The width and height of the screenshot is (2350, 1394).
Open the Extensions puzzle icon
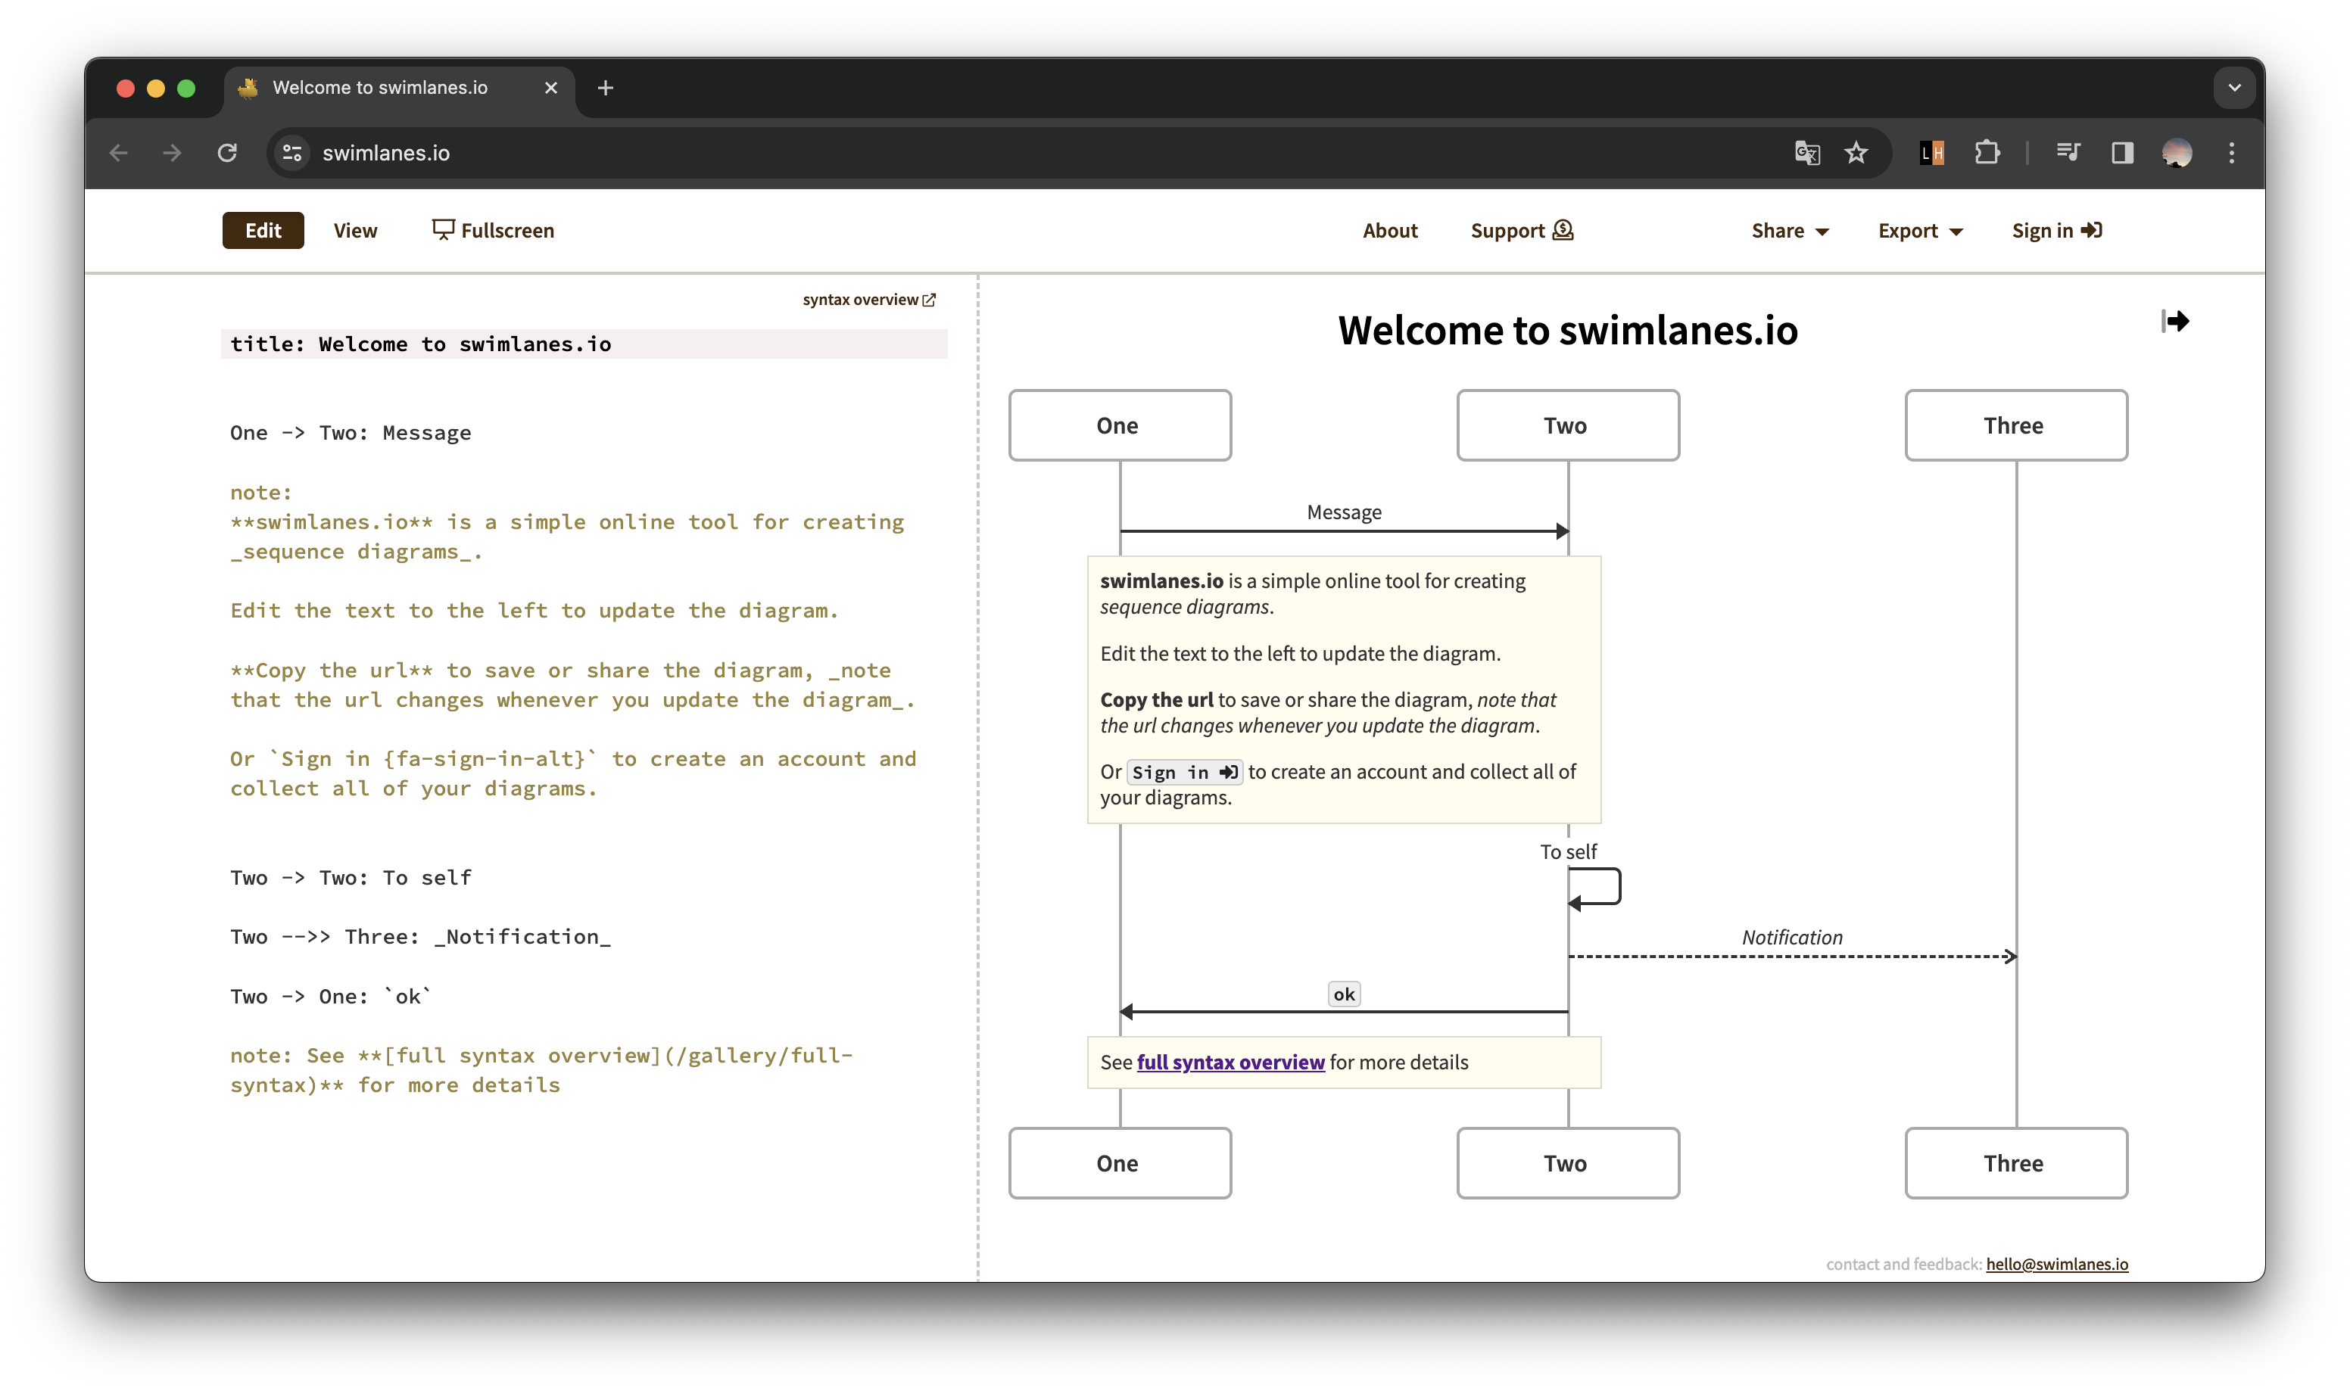coord(1987,153)
